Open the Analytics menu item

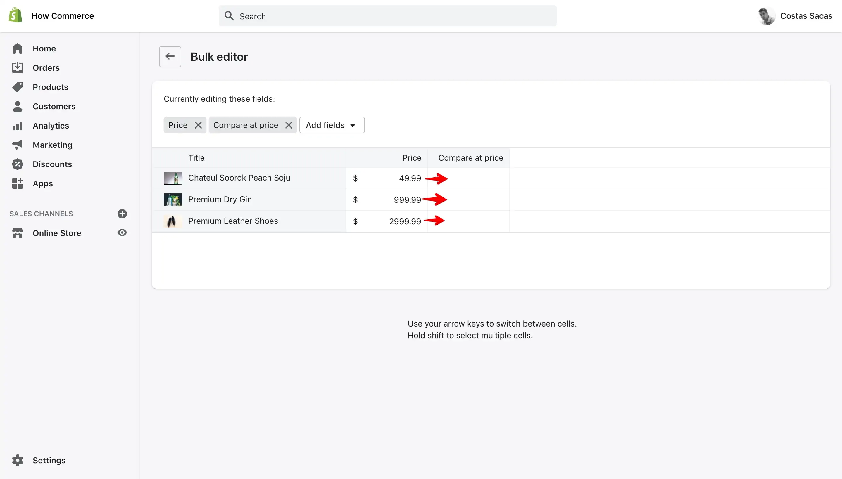51,126
